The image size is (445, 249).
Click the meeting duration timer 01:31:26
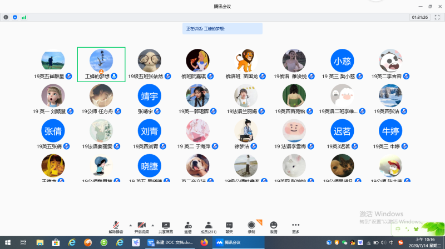(x=419, y=17)
